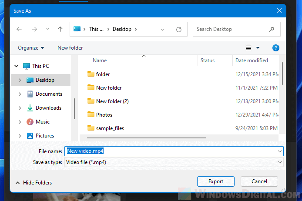Viewport: 302px width, 201px height.
Task: Open help with the question mark icon
Action: coord(276,48)
